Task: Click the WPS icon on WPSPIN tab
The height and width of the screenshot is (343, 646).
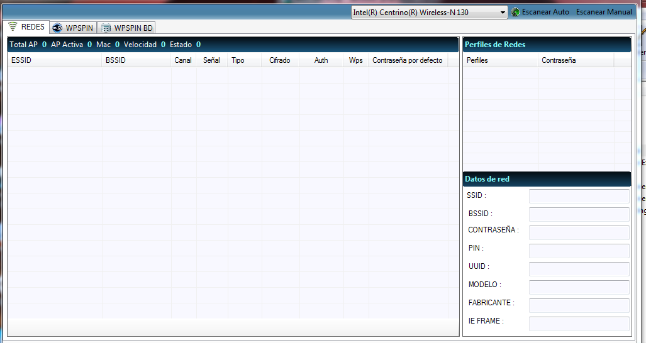Action: click(57, 28)
